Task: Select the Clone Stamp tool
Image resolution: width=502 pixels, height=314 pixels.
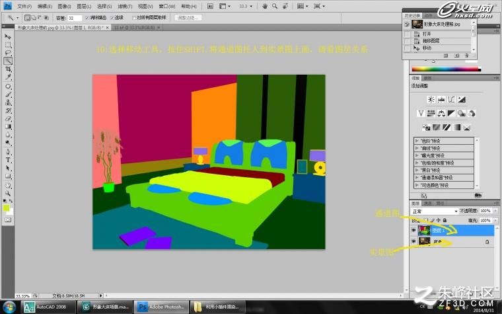Action: coord(8,102)
